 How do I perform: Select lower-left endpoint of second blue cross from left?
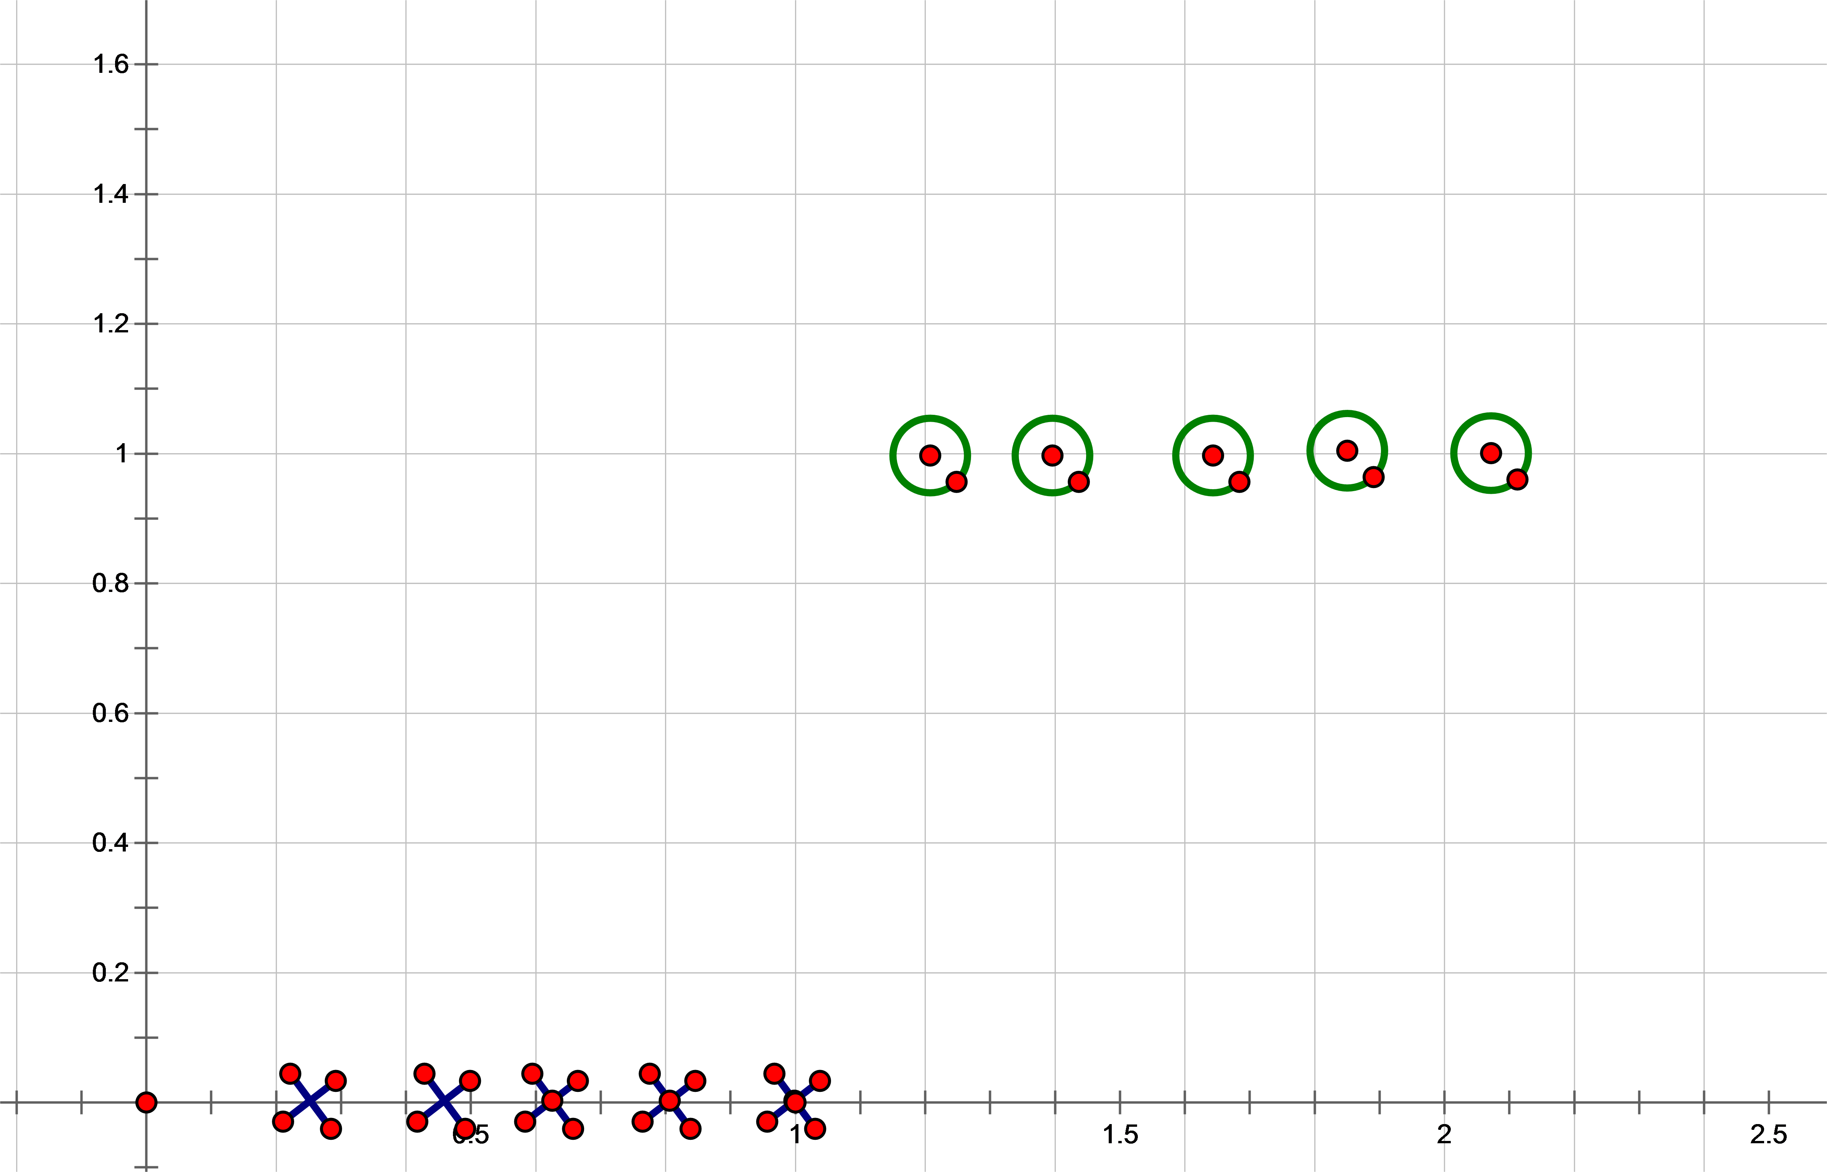(x=416, y=1122)
